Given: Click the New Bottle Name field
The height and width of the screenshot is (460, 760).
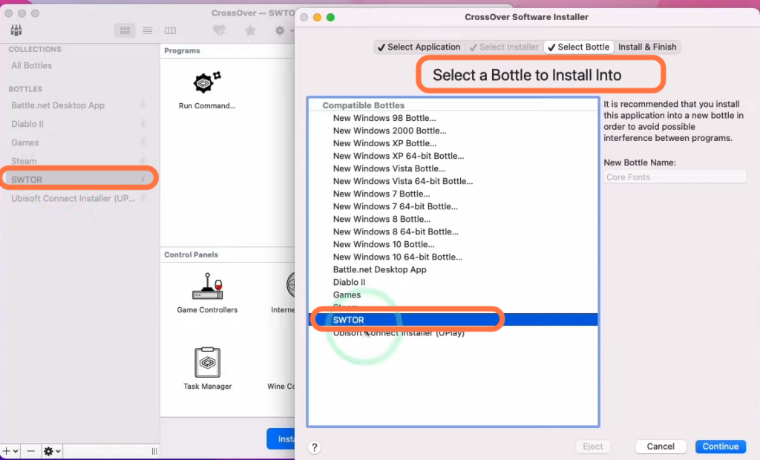Looking at the screenshot, I should point(675,177).
